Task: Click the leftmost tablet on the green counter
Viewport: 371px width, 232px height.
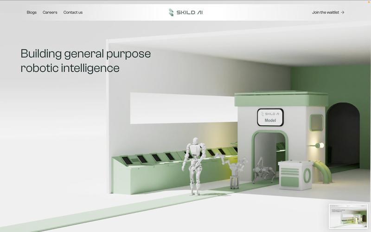Action: point(127,160)
